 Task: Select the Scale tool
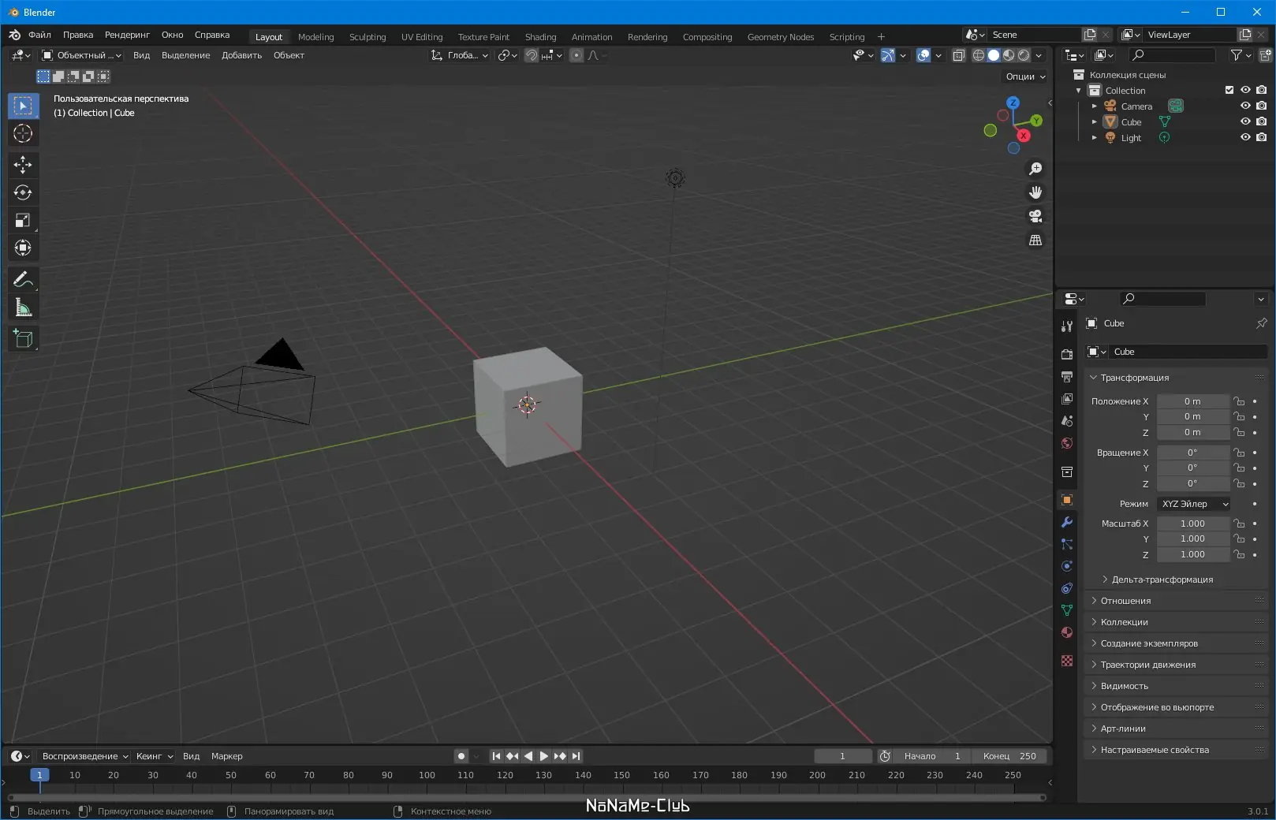coord(23,221)
